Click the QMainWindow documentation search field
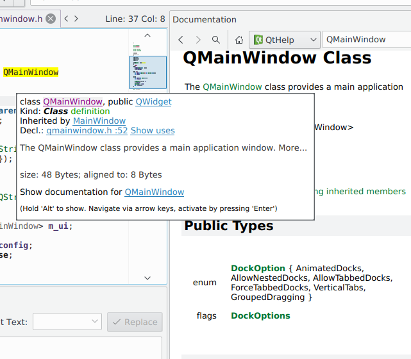Image resolution: width=411 pixels, height=359 pixels. pos(365,40)
